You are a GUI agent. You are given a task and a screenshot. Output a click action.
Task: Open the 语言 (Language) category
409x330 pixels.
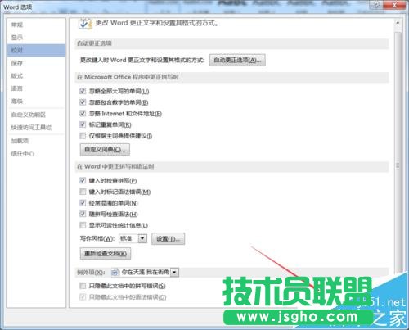[x=36, y=88]
